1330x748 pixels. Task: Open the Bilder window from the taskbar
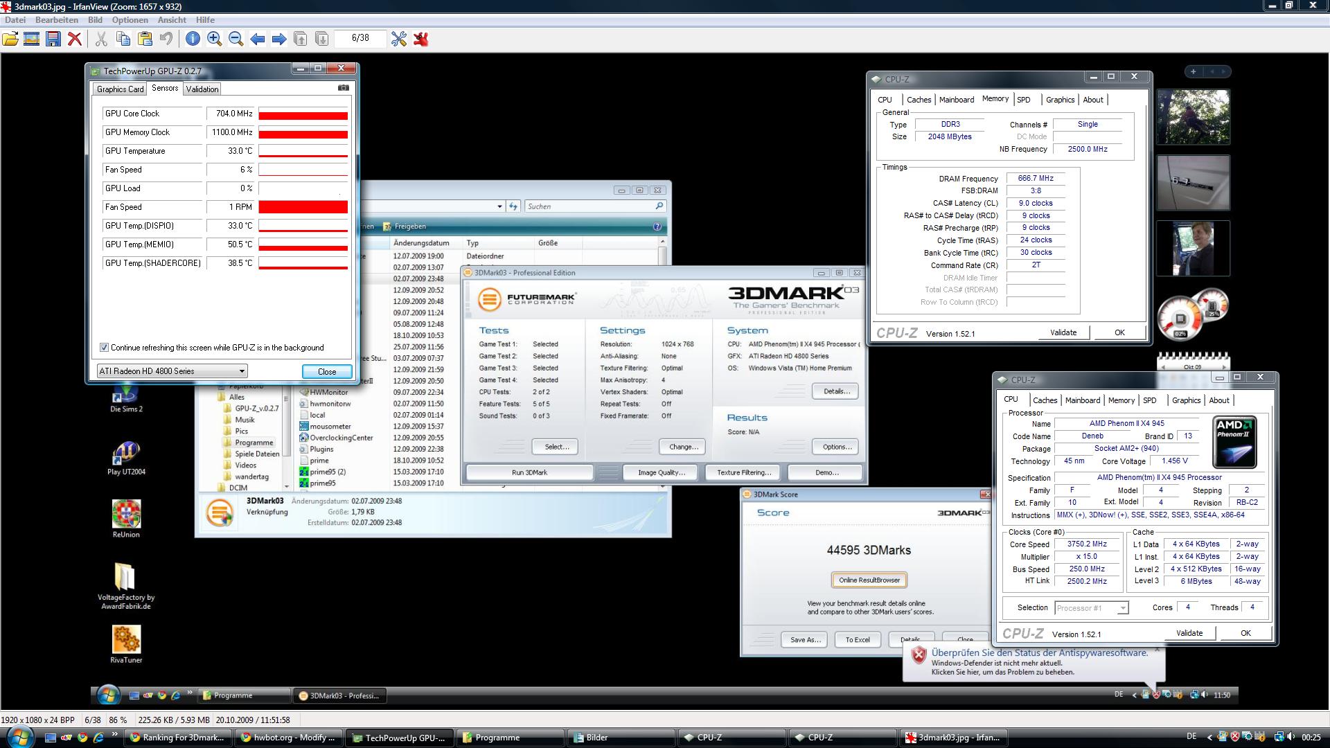click(621, 738)
